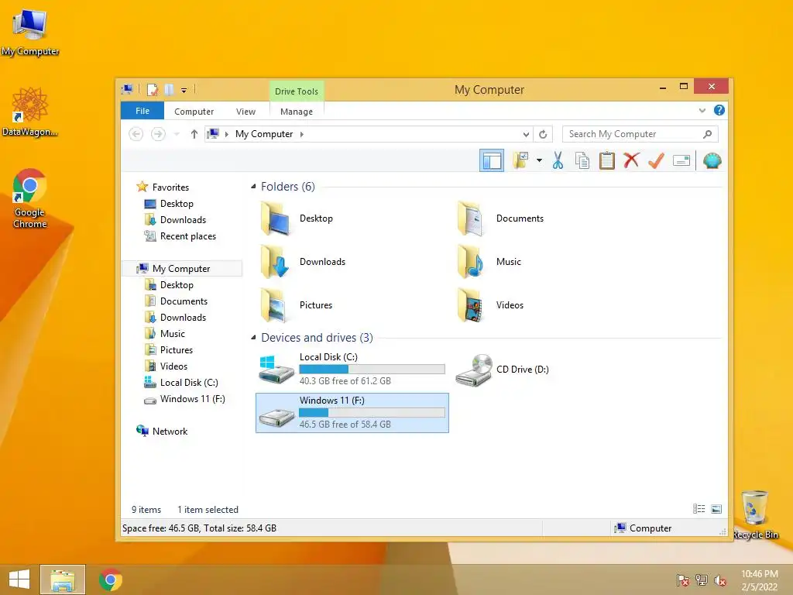Click the Search My Computer field
Image resolution: width=793 pixels, height=595 pixels.
pos(640,134)
